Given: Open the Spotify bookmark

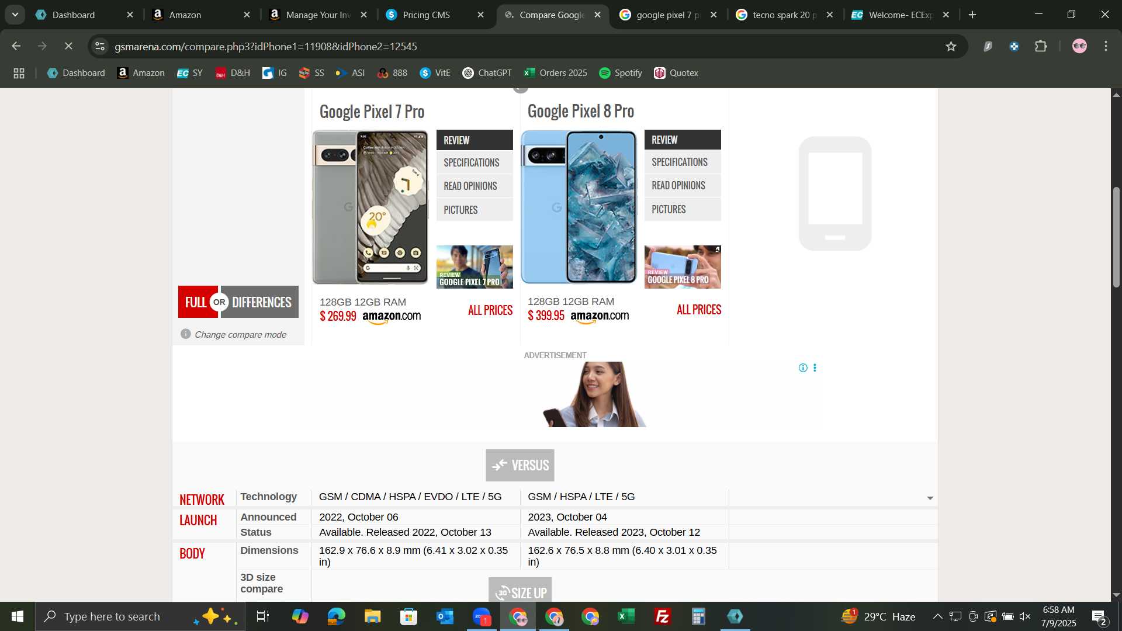Looking at the screenshot, I should [x=621, y=73].
